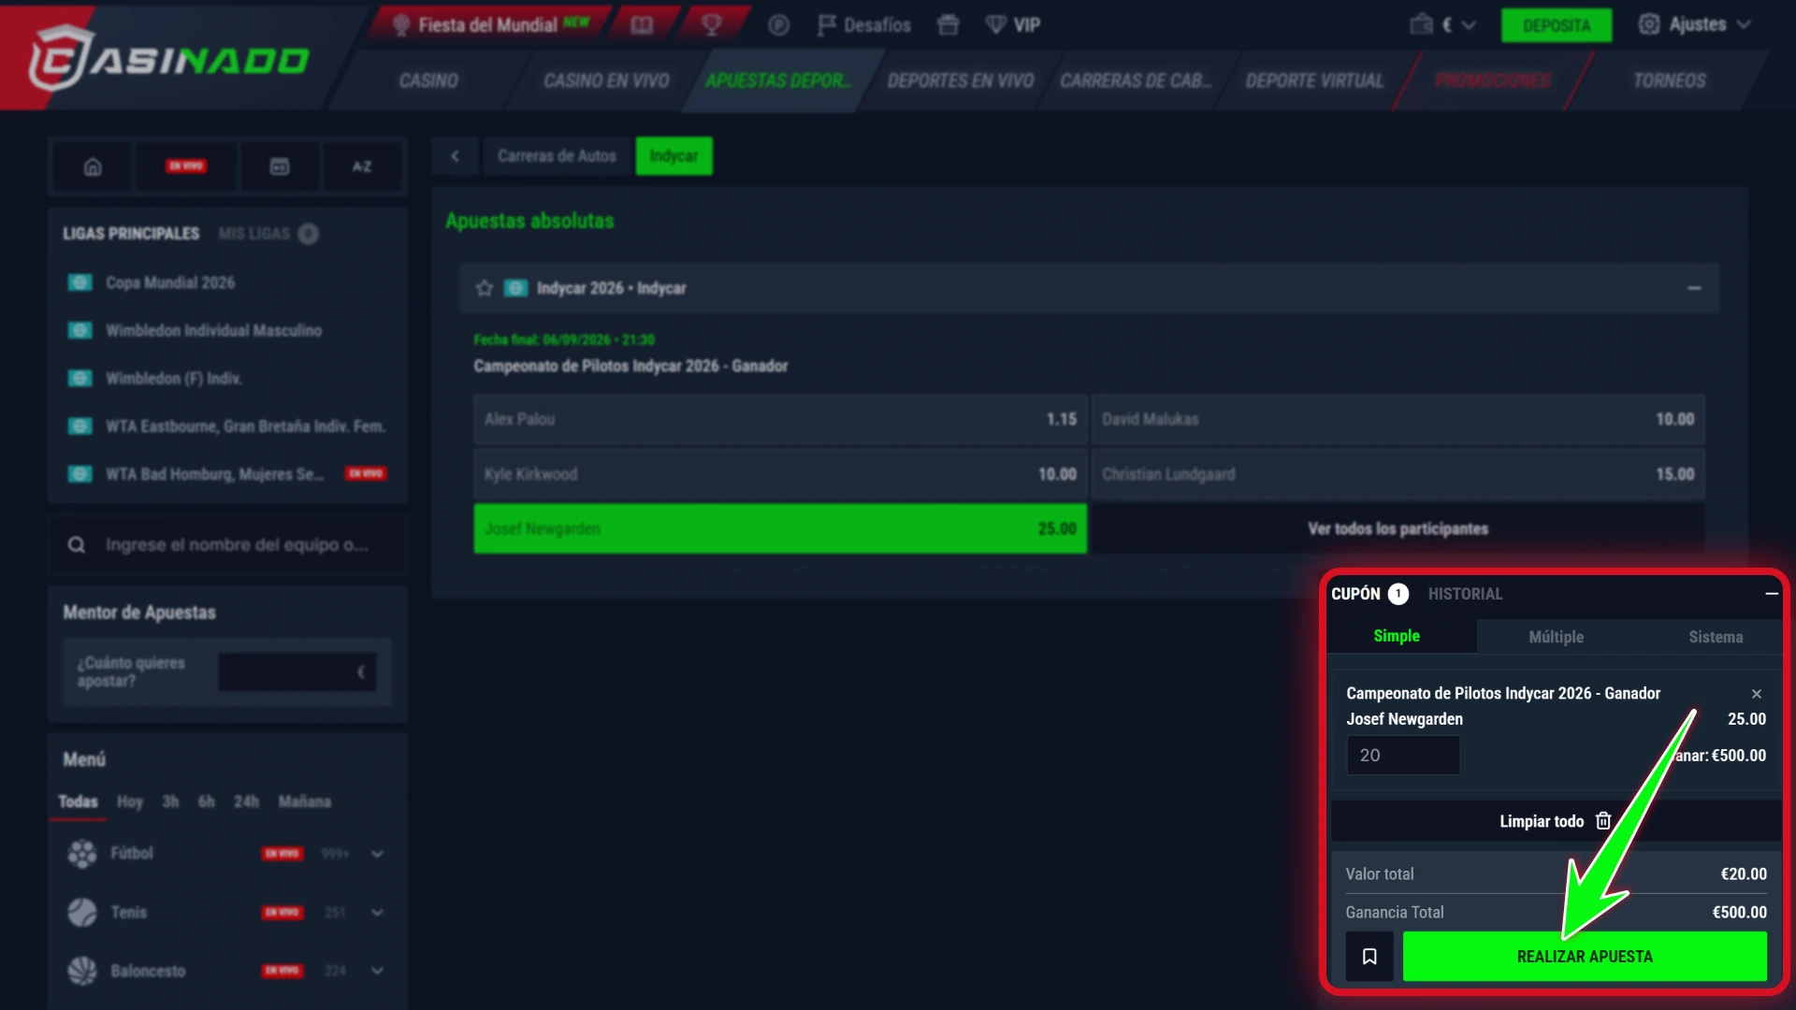
Task: Open WTA Eastbourne, Gran Bretaña league
Action: (x=245, y=426)
